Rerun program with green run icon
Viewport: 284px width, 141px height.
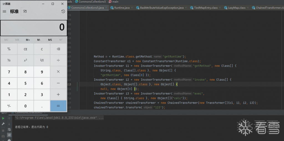(3, 118)
